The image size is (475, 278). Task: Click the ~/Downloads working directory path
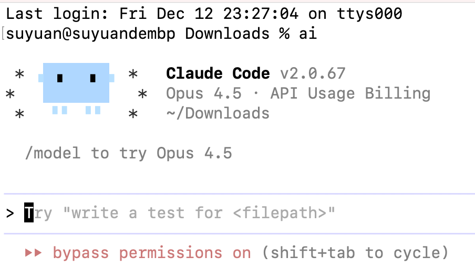click(218, 113)
